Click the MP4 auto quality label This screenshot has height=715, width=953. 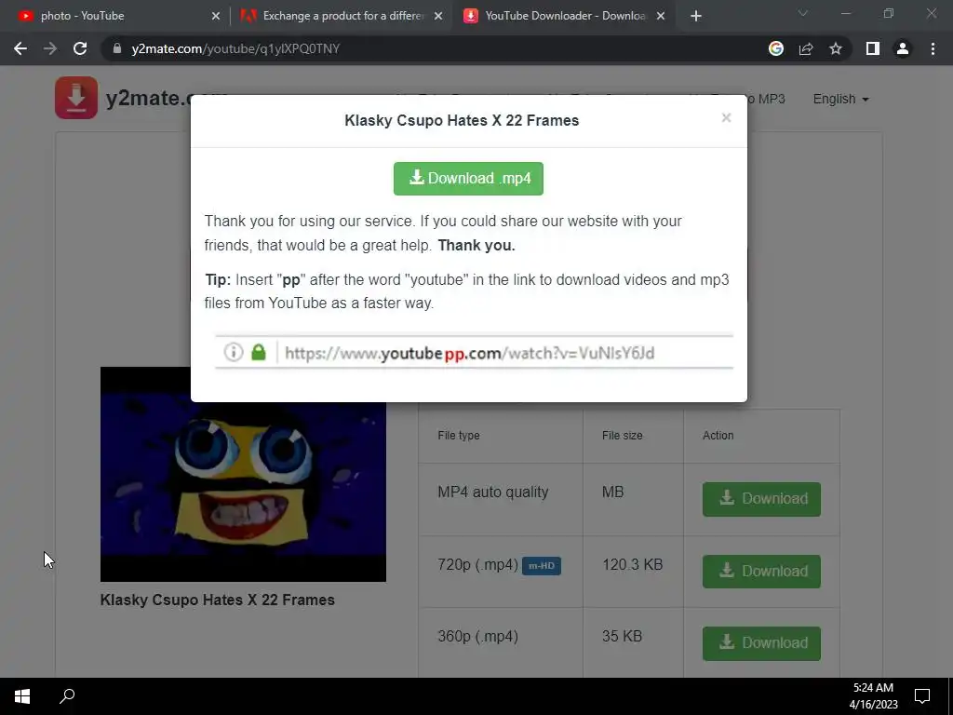[493, 492]
